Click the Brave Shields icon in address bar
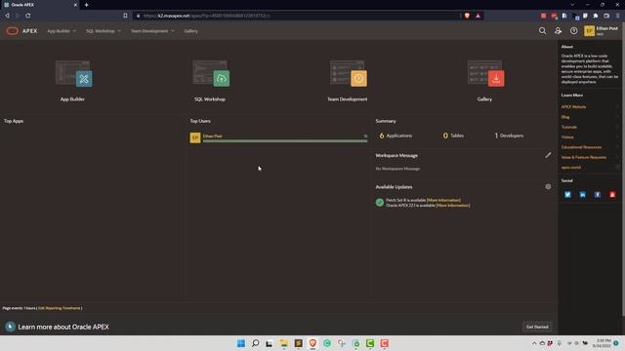The width and height of the screenshot is (625, 351). tap(467, 16)
